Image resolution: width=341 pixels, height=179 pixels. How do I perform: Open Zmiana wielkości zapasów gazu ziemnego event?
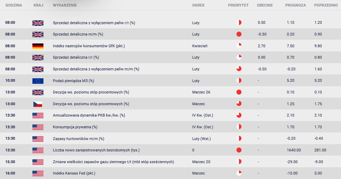(x=113, y=162)
